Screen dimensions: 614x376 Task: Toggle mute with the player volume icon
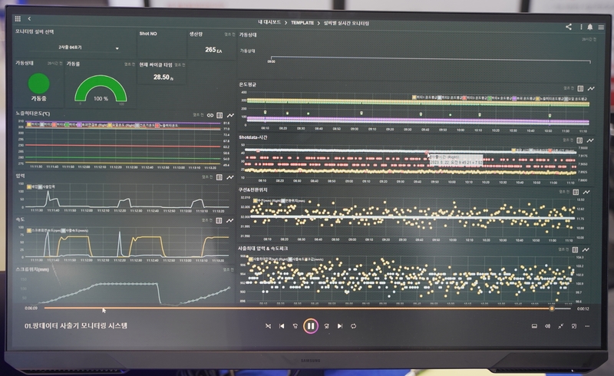(x=547, y=326)
